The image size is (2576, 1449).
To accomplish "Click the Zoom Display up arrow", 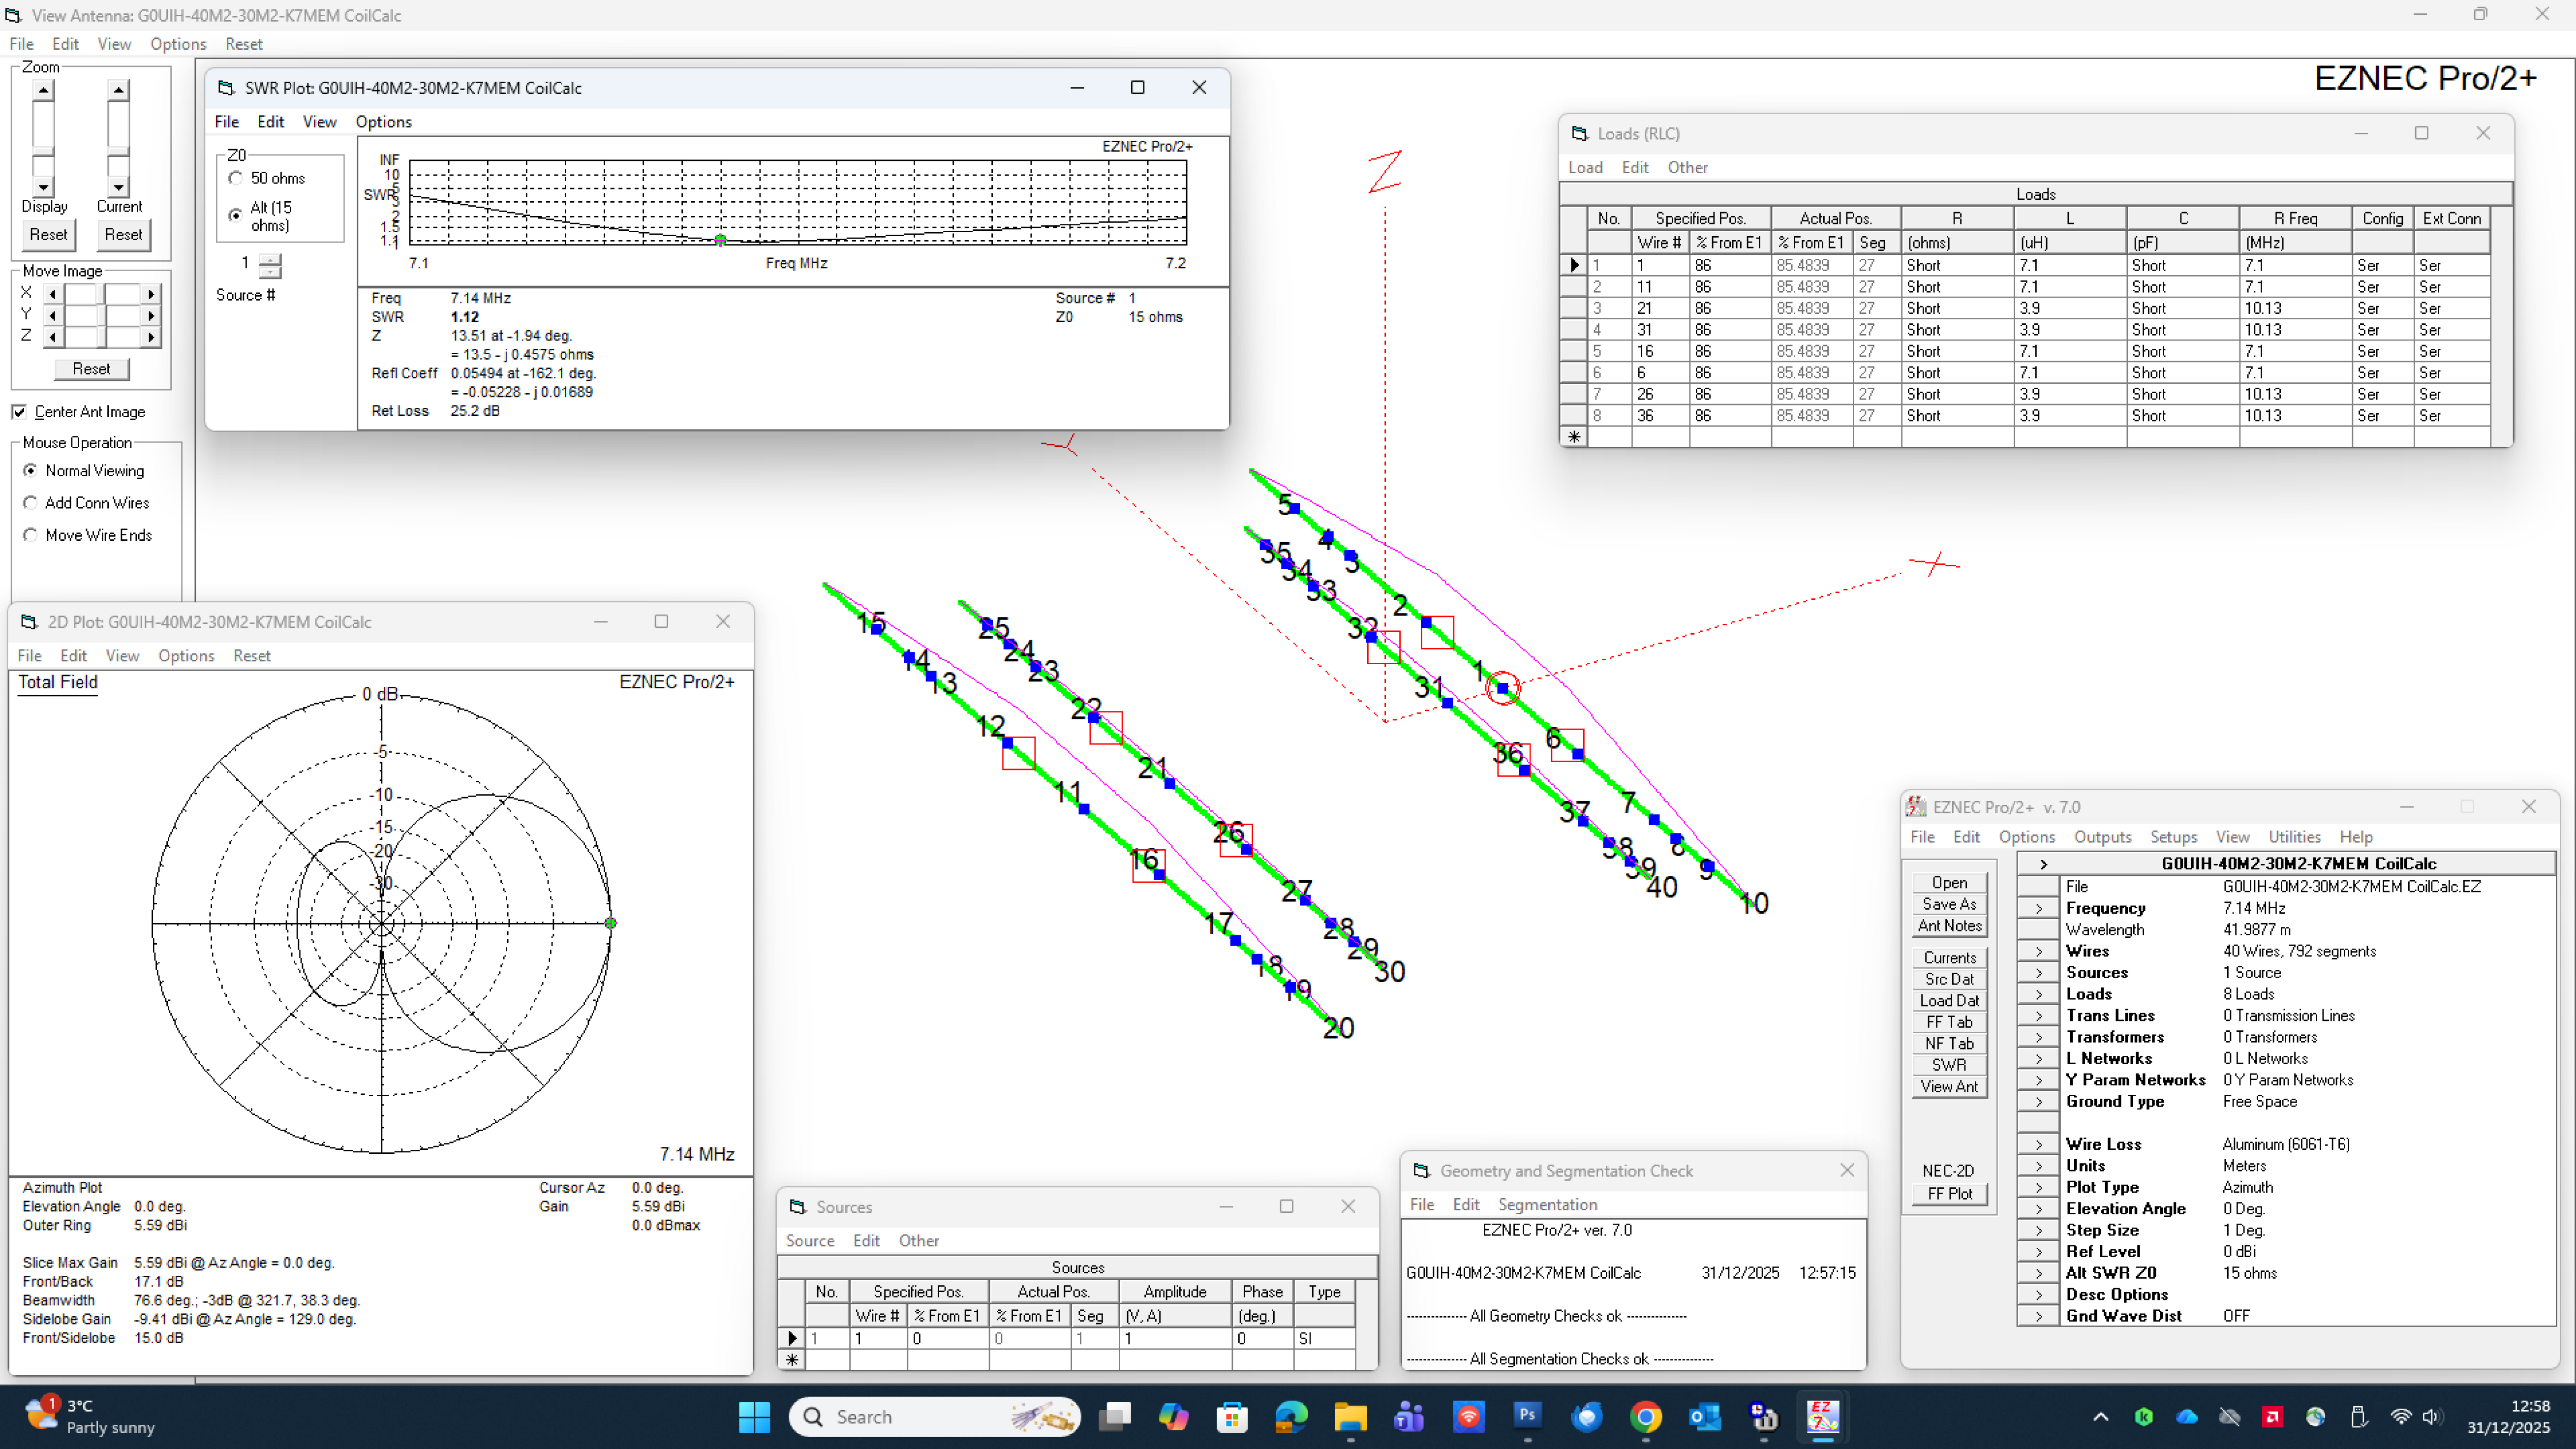I will click(43, 90).
